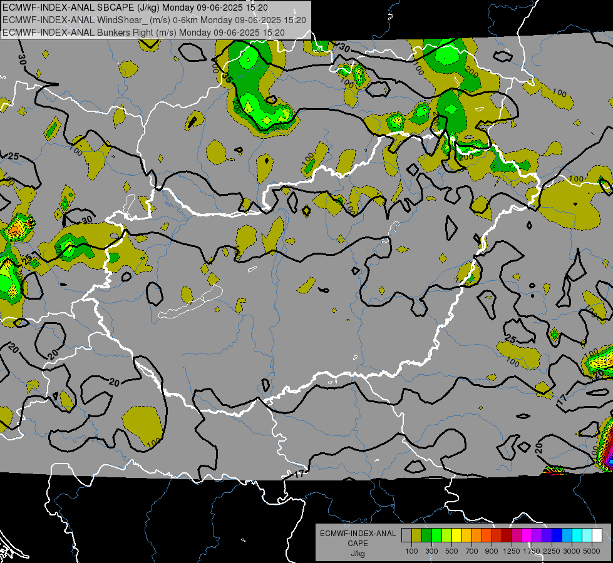613x563 pixels.
Task: Click the 3000 value under the legend
Action: pyautogui.click(x=572, y=551)
